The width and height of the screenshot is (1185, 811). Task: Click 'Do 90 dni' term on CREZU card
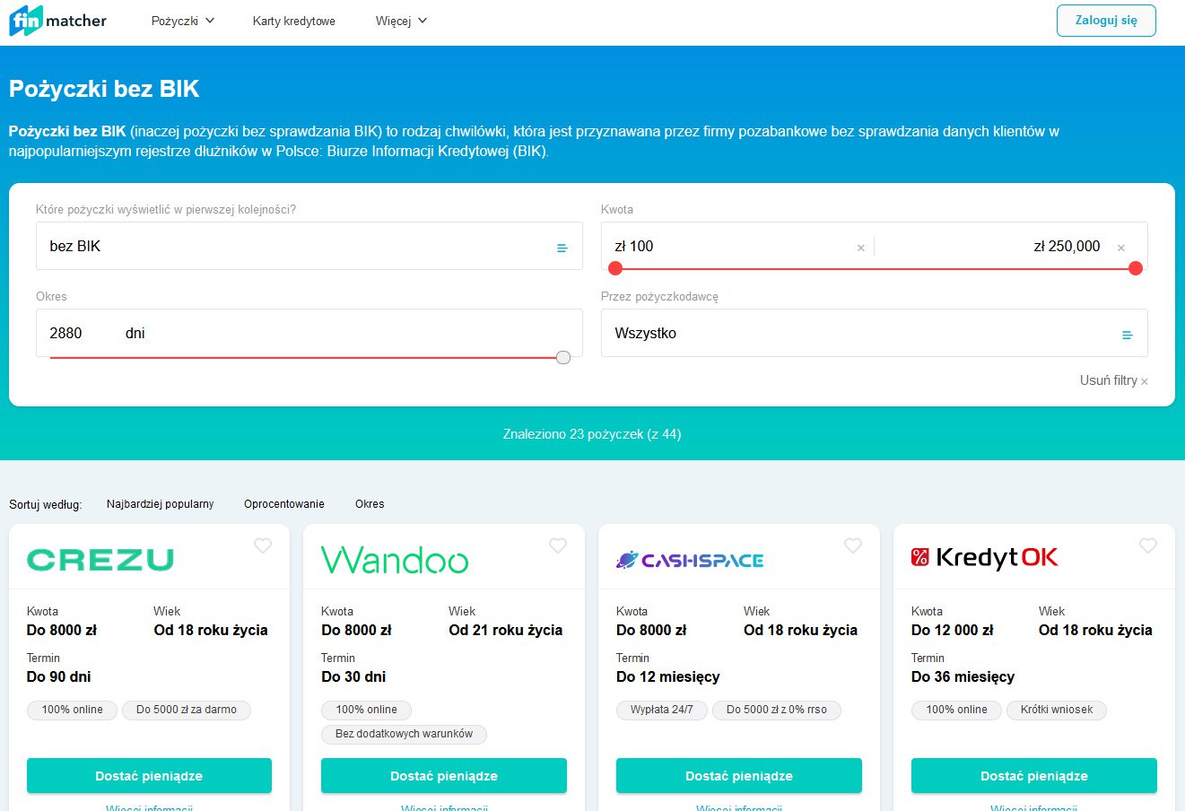[59, 676]
